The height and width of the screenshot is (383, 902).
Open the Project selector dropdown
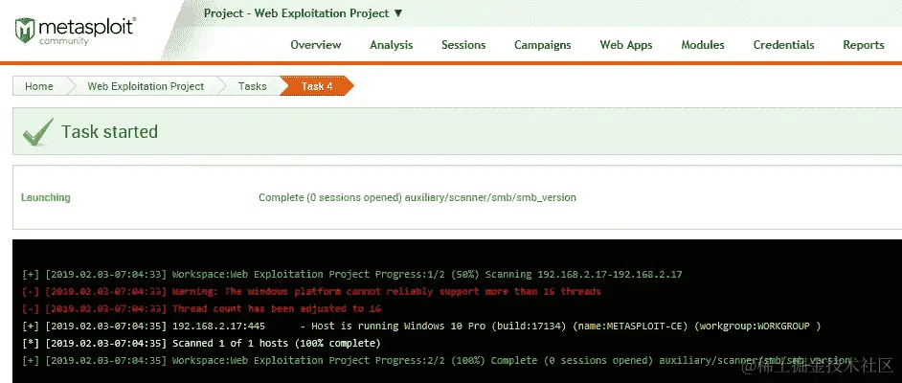[x=304, y=12]
